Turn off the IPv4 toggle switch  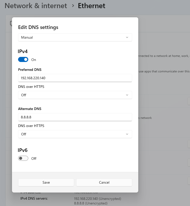pyautogui.click(x=23, y=59)
